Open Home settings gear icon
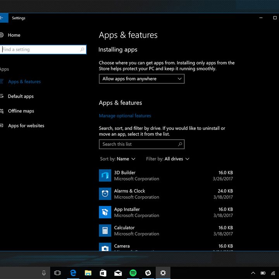Viewport: 279px width, 279px height. tap(2, 35)
